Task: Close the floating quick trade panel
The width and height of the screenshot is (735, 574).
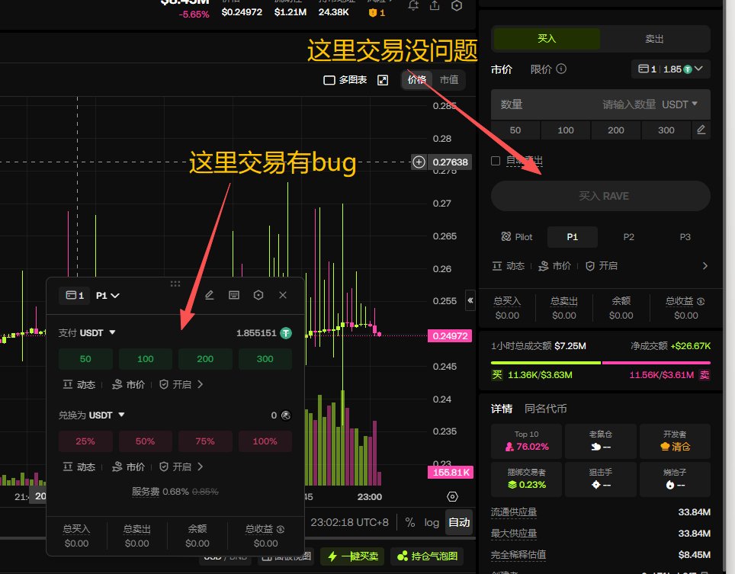Action: pyautogui.click(x=283, y=295)
